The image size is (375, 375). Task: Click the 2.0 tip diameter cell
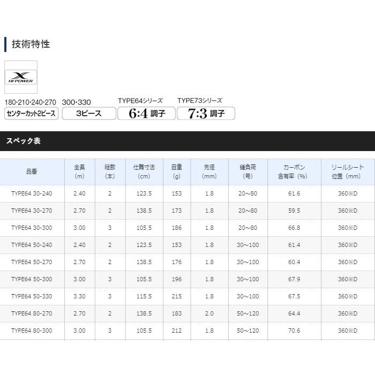click(x=209, y=313)
